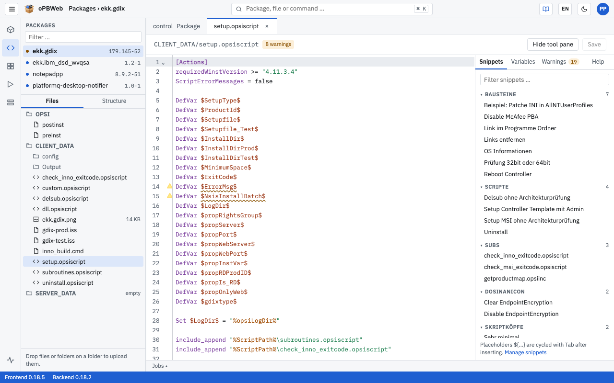Open documentation book icon in header

(546, 9)
